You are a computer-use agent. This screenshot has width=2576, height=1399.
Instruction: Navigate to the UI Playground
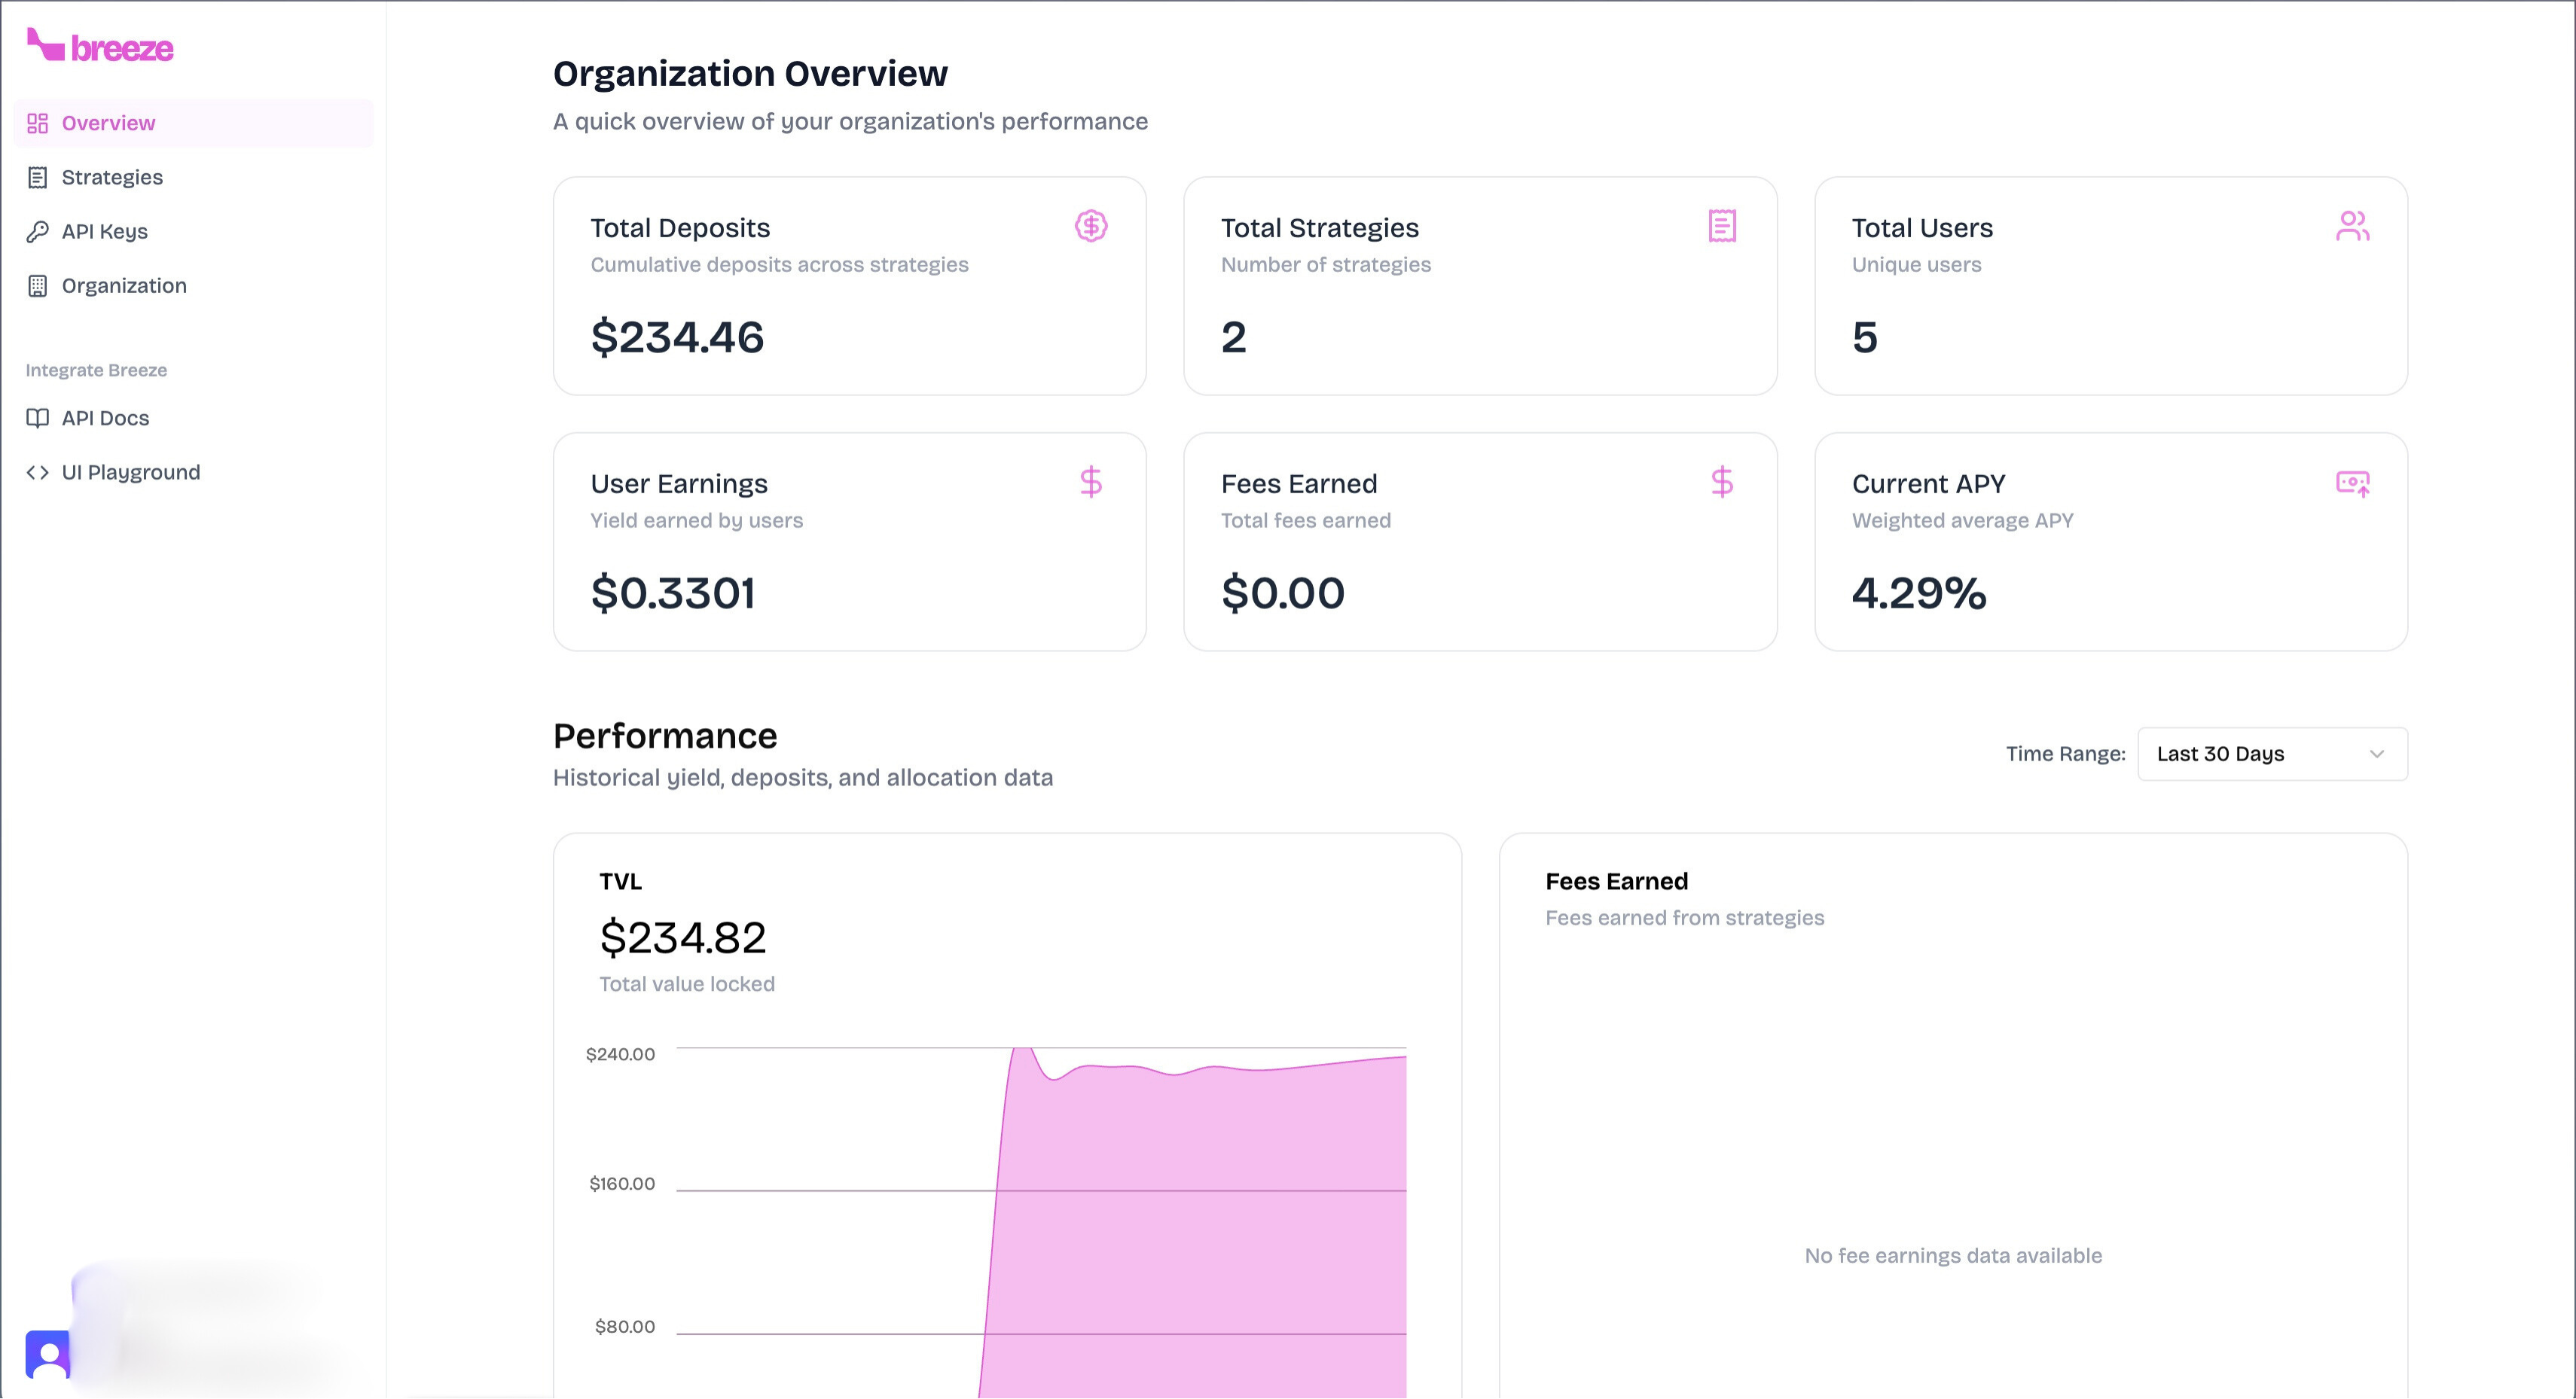[130, 472]
